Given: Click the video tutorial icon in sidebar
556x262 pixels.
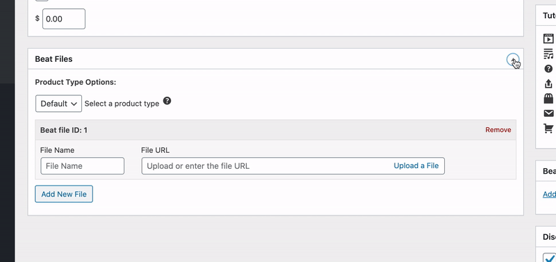Looking at the screenshot, I should (548, 38).
